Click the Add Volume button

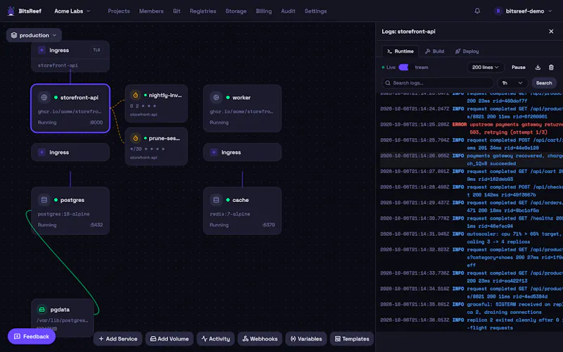(170, 339)
